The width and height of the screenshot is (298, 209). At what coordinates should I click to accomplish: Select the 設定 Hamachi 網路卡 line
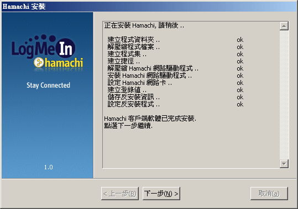[140, 83]
